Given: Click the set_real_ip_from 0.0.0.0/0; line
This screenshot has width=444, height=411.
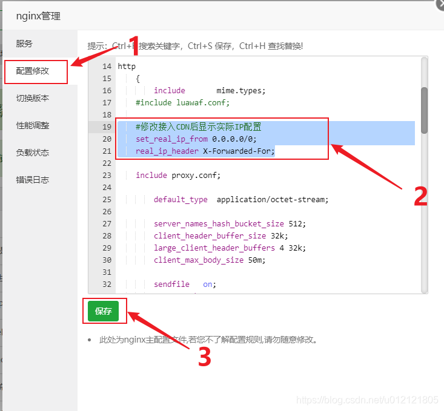Looking at the screenshot, I should tap(196, 139).
